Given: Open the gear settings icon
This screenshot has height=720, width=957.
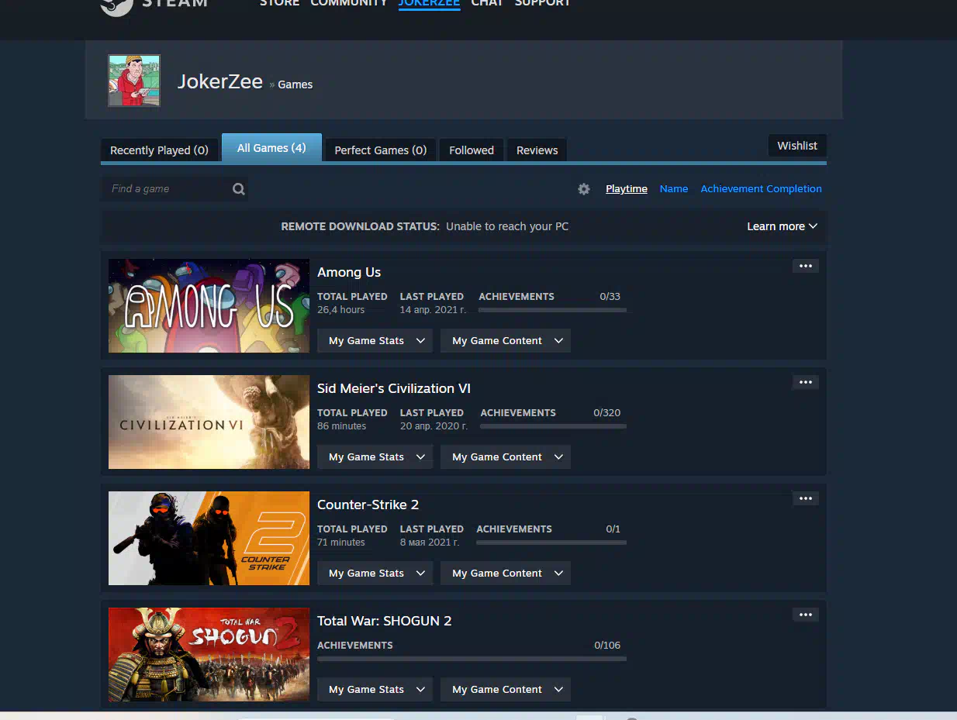Looking at the screenshot, I should coord(584,189).
